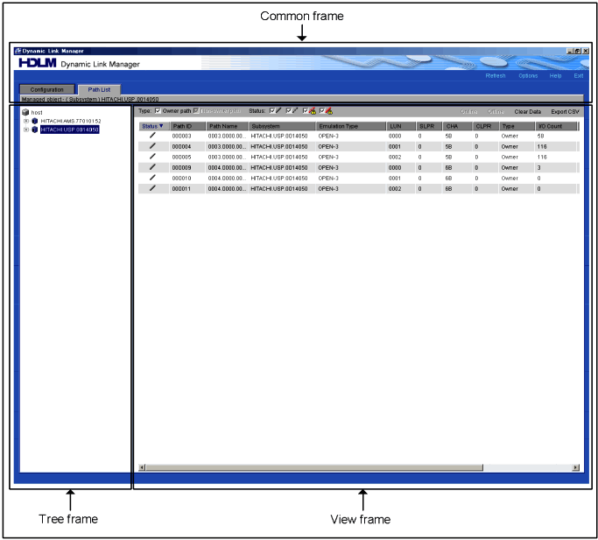Click the Type column header
The width and height of the screenshot is (598, 540).
point(517,126)
